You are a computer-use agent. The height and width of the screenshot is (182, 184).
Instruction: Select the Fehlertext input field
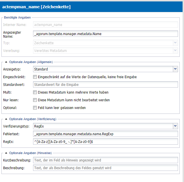coord(105,134)
